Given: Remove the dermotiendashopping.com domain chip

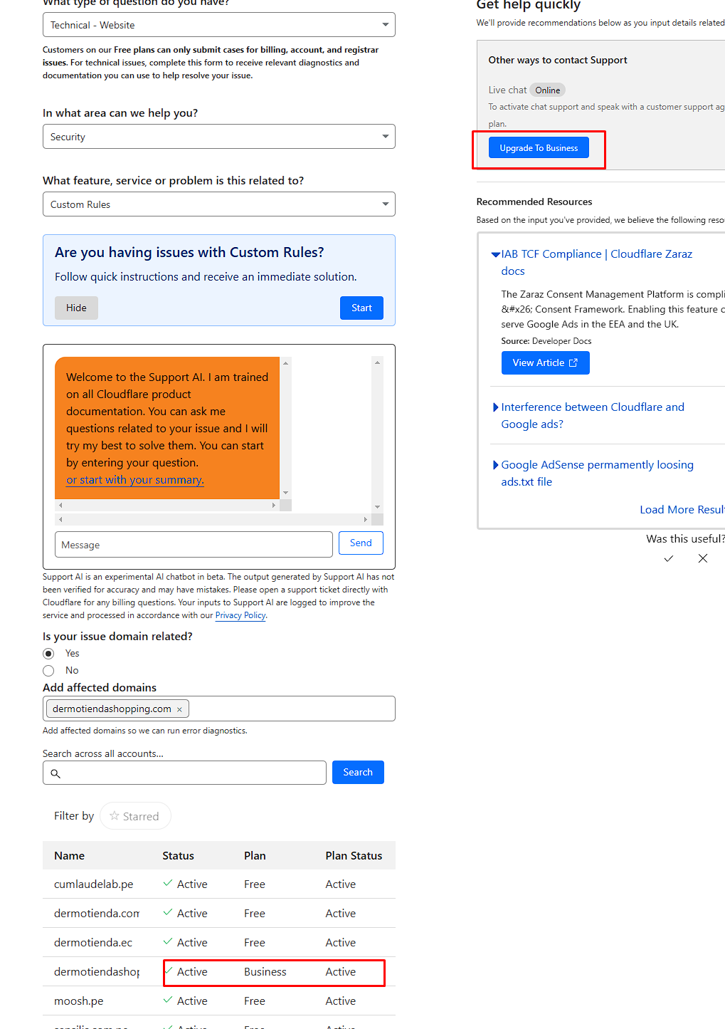Looking at the screenshot, I should 179,709.
